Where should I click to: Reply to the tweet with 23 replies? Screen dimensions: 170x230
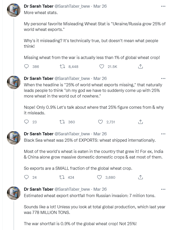pyautogui.click(x=27, y=122)
